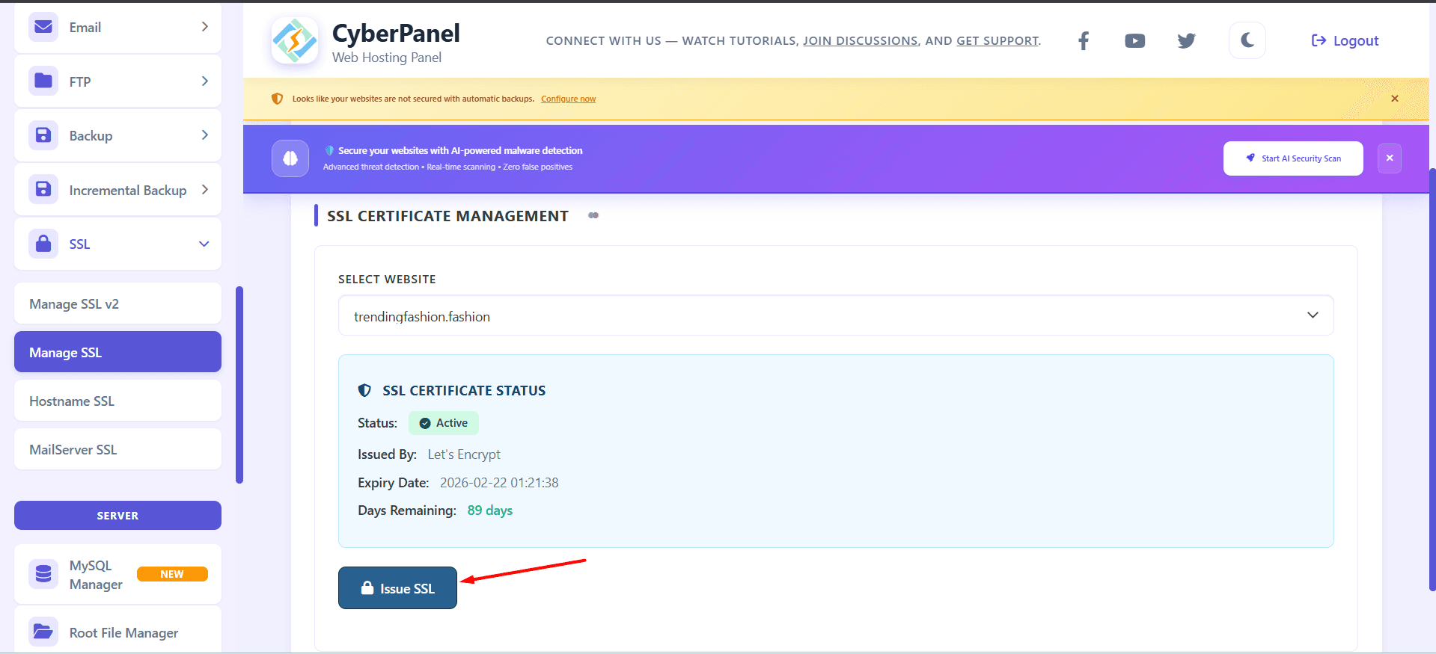Toggle dark mode with the moon button
This screenshot has width=1436, height=654.
tap(1247, 40)
